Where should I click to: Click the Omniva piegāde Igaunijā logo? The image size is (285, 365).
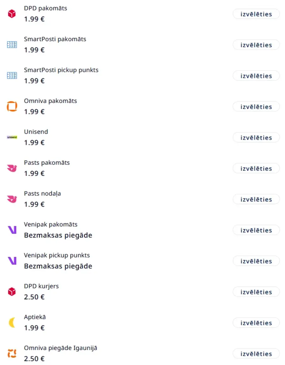coord(12,353)
